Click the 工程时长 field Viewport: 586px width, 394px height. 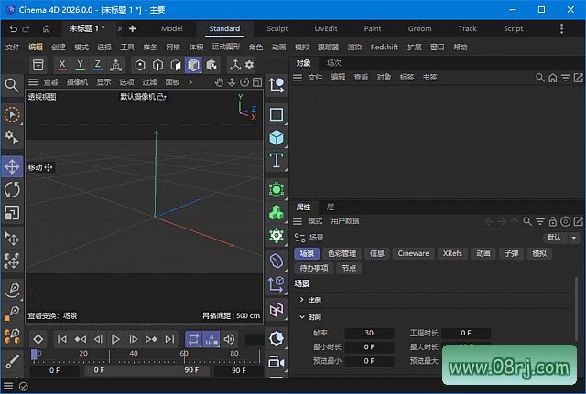click(x=466, y=333)
